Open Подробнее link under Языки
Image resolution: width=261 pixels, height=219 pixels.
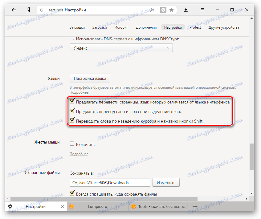pyautogui.click(x=79, y=92)
